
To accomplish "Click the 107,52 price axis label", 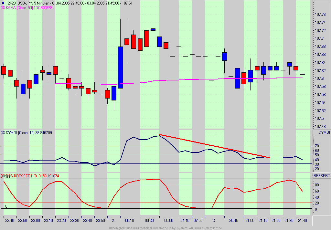I will pos(320,111).
